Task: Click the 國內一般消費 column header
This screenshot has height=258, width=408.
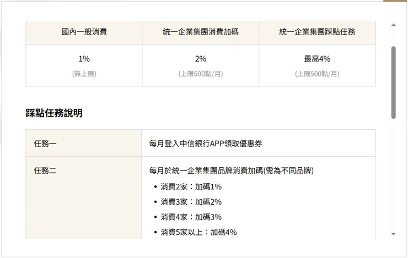Action: [x=84, y=32]
